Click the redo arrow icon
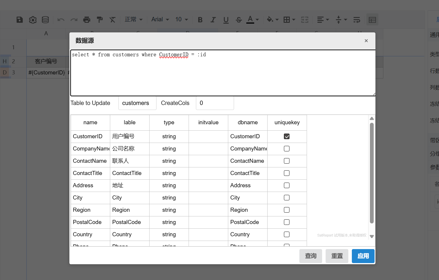Image resolution: width=439 pixels, height=280 pixels. (74, 20)
